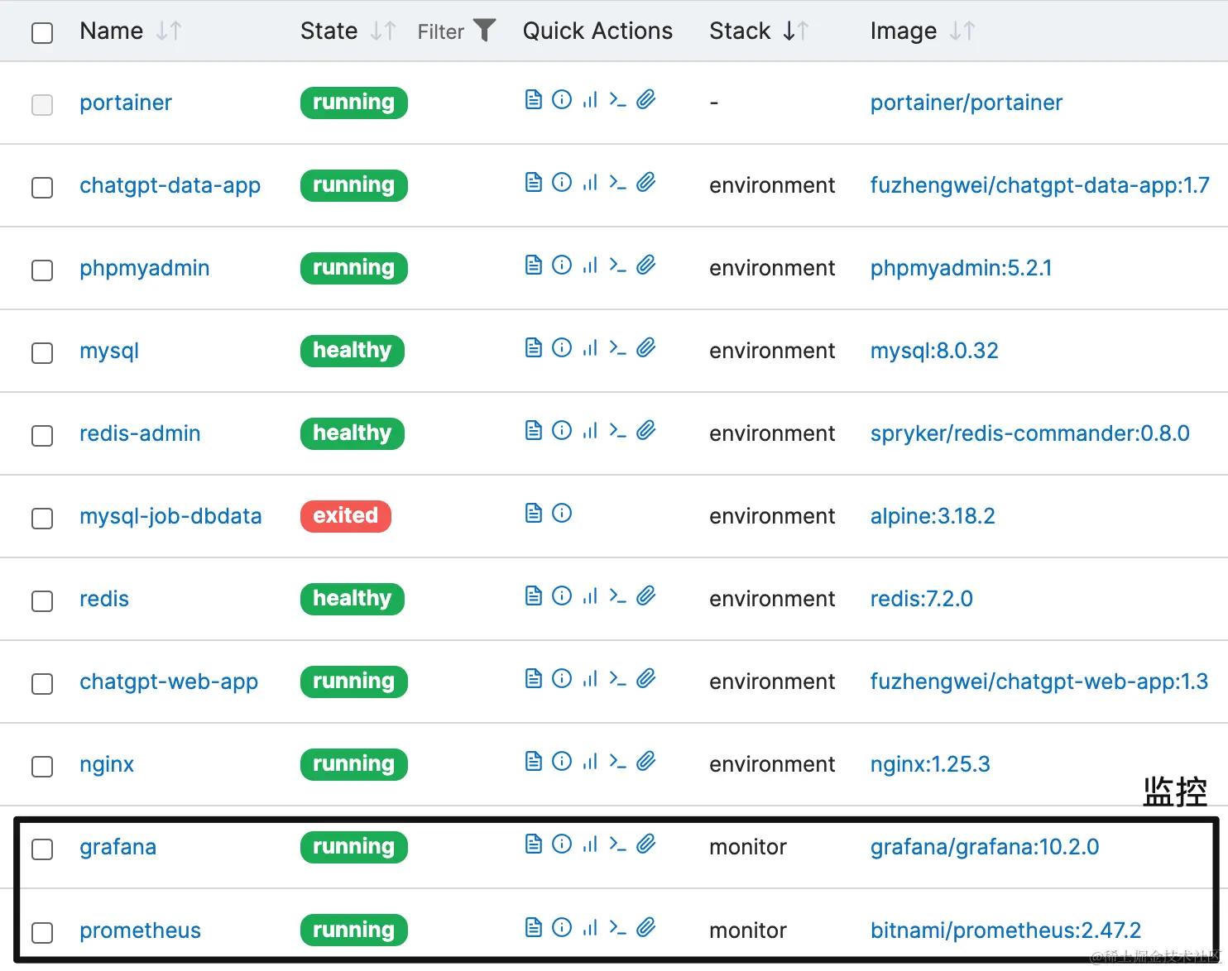Click running state badge of nginx
This screenshot has height=971, width=1228.
[x=354, y=764]
